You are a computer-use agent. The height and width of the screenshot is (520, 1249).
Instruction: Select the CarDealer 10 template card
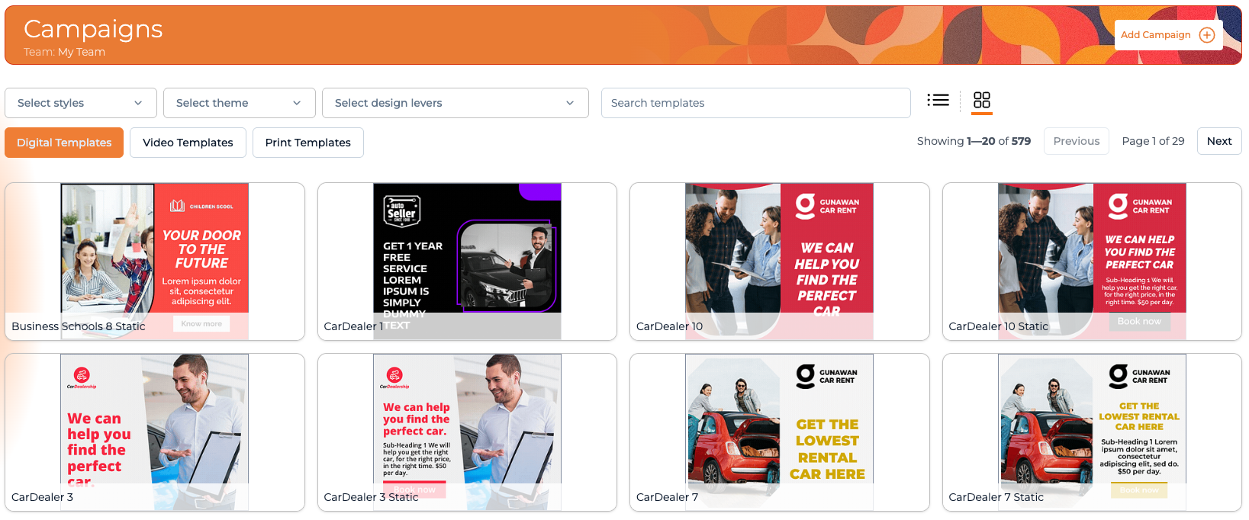tap(780, 262)
